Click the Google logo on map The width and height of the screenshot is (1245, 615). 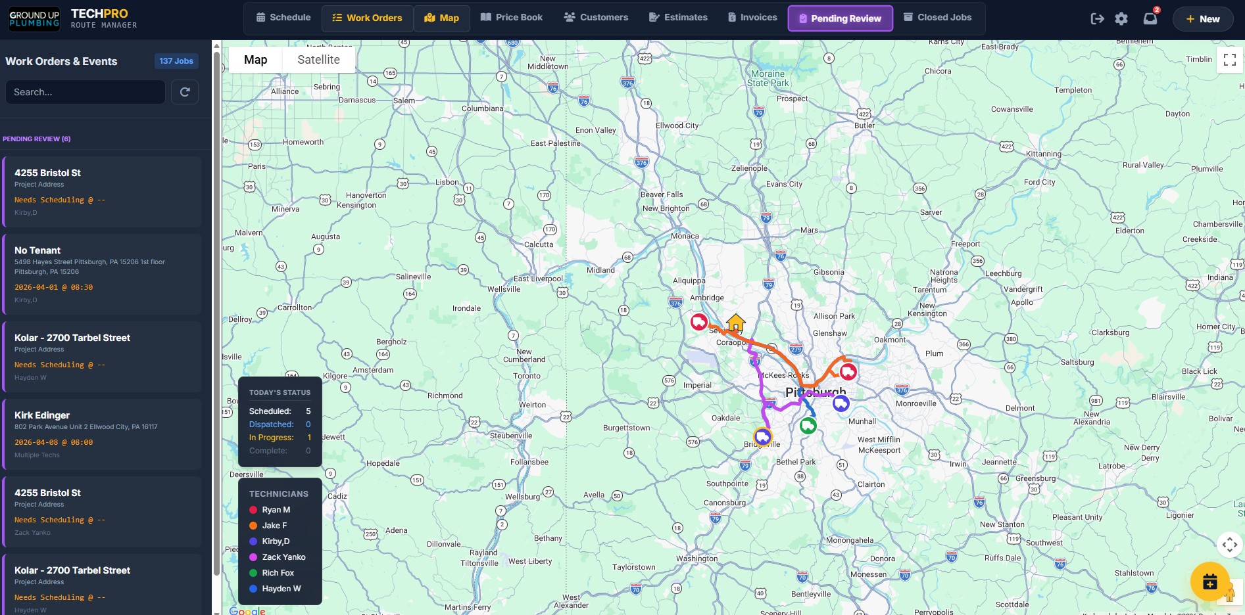click(x=247, y=610)
